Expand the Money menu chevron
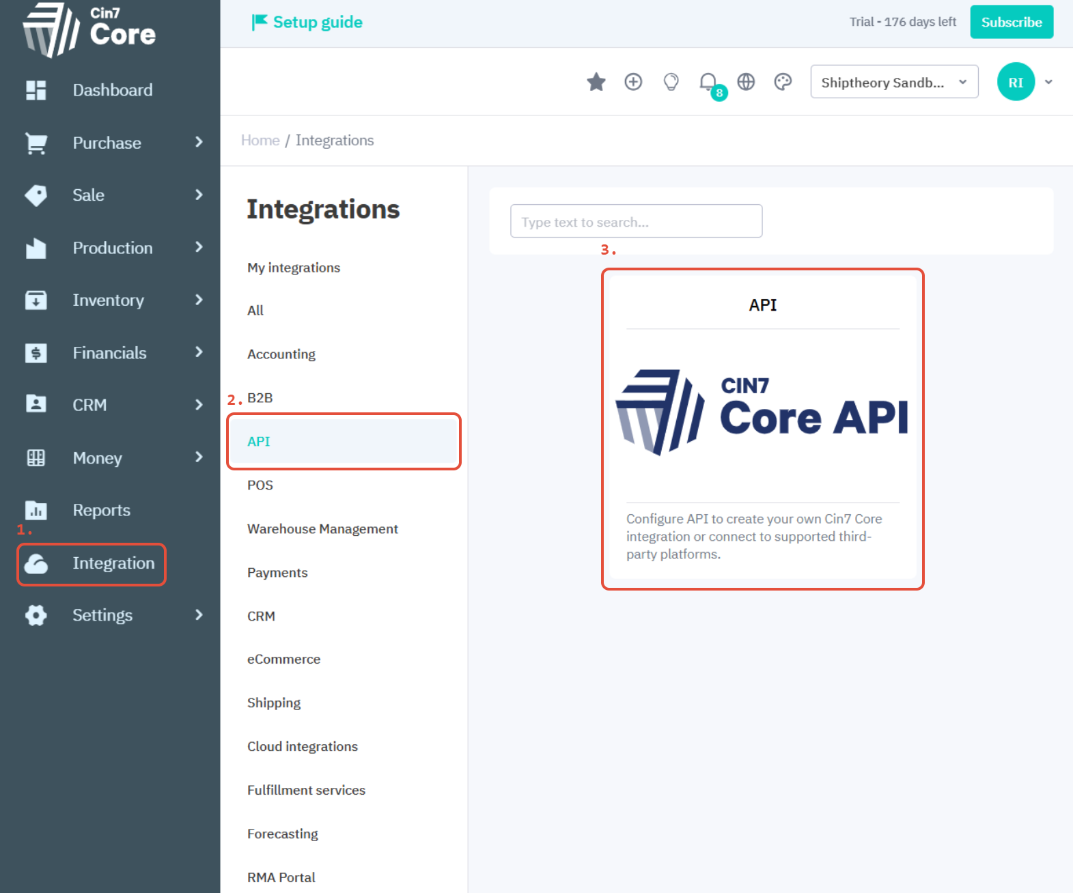The height and width of the screenshot is (893, 1073). [x=199, y=457]
